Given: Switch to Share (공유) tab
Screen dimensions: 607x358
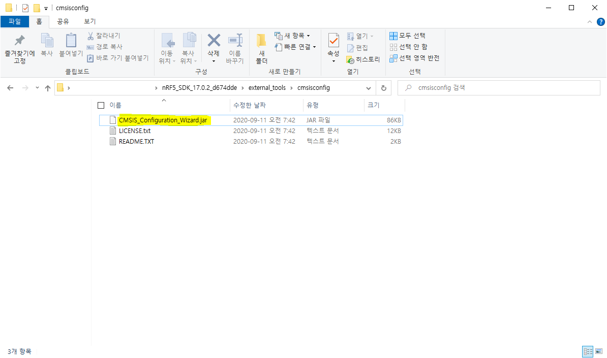Looking at the screenshot, I should pos(63,22).
